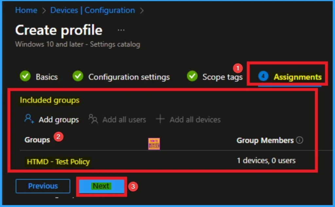Click the info icon beside Group Members

(299, 140)
